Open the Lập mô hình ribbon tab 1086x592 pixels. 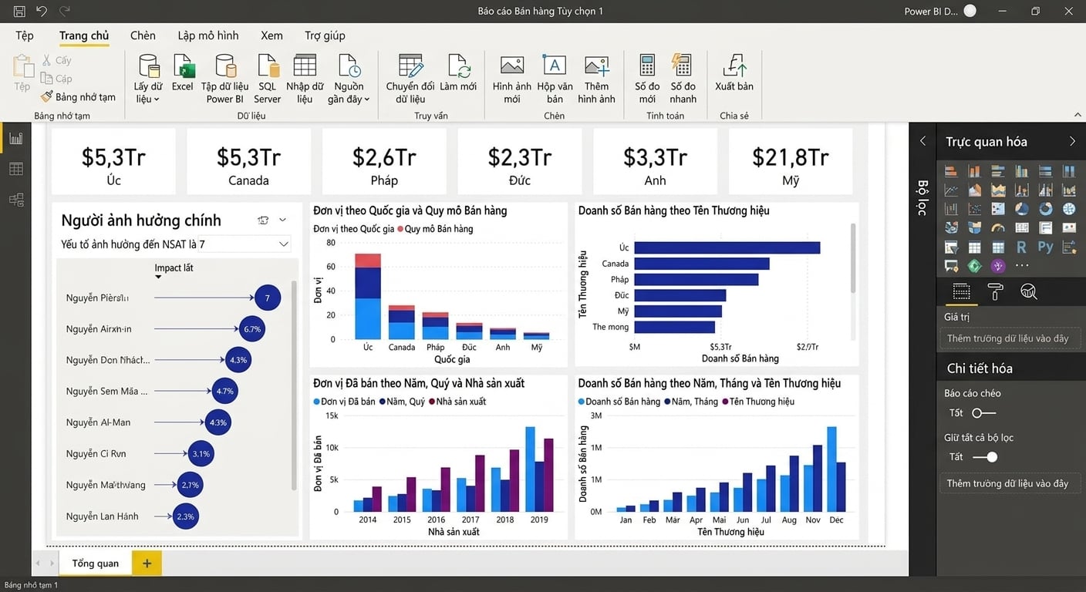pyautogui.click(x=208, y=35)
